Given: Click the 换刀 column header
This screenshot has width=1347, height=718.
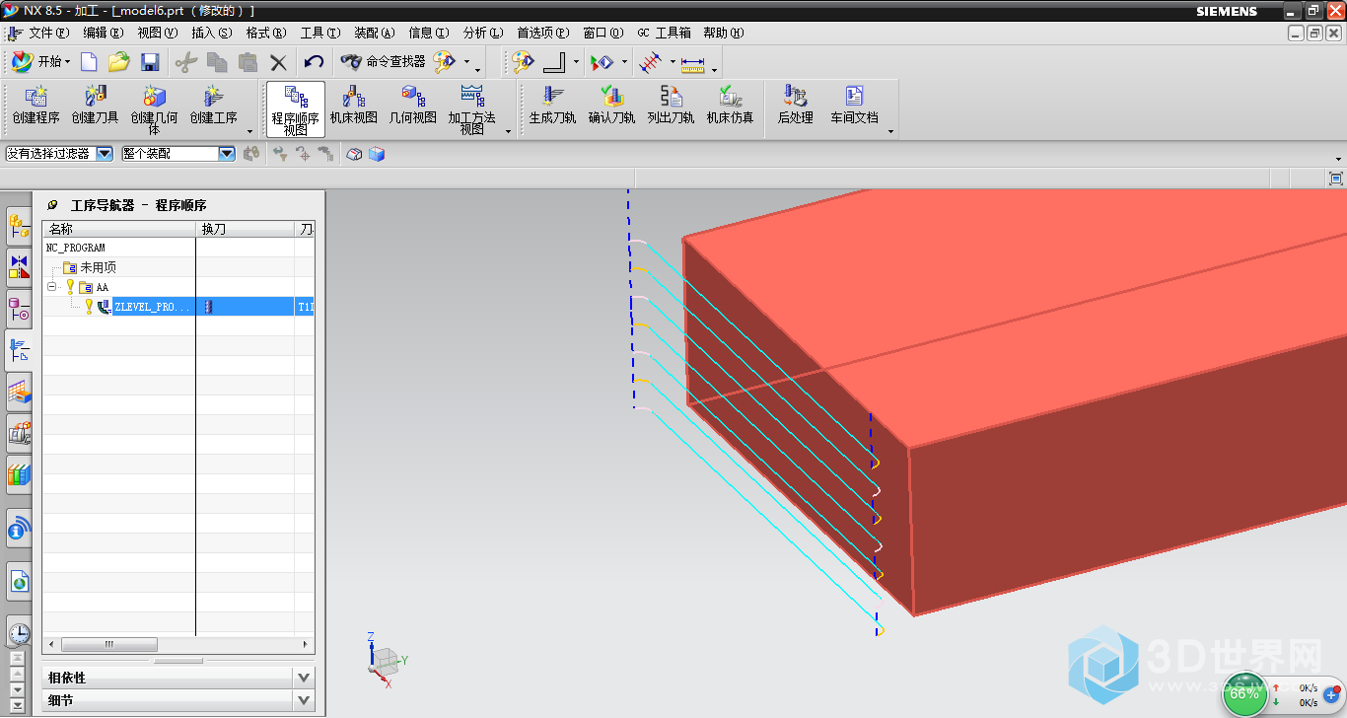Looking at the screenshot, I should pos(245,229).
